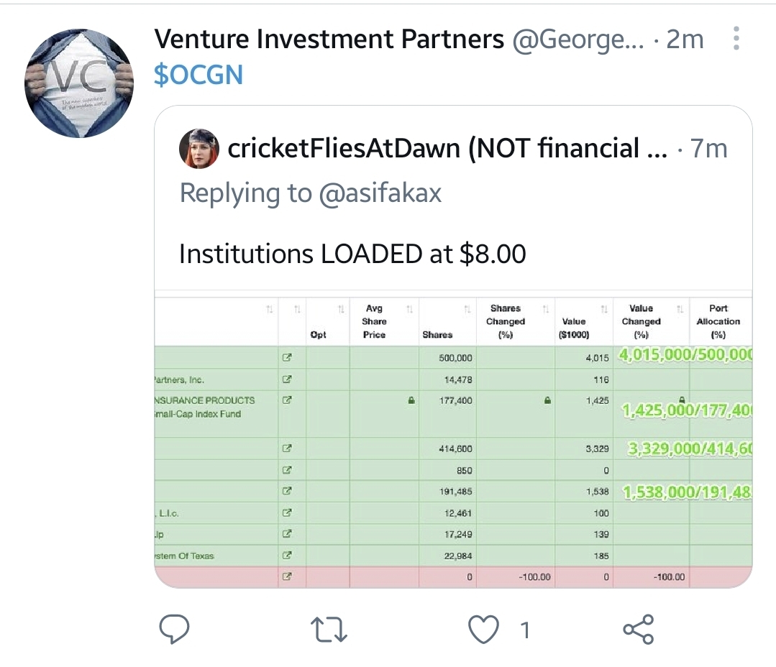Share the tweet via the share icon
The width and height of the screenshot is (776, 667).
pyautogui.click(x=638, y=630)
